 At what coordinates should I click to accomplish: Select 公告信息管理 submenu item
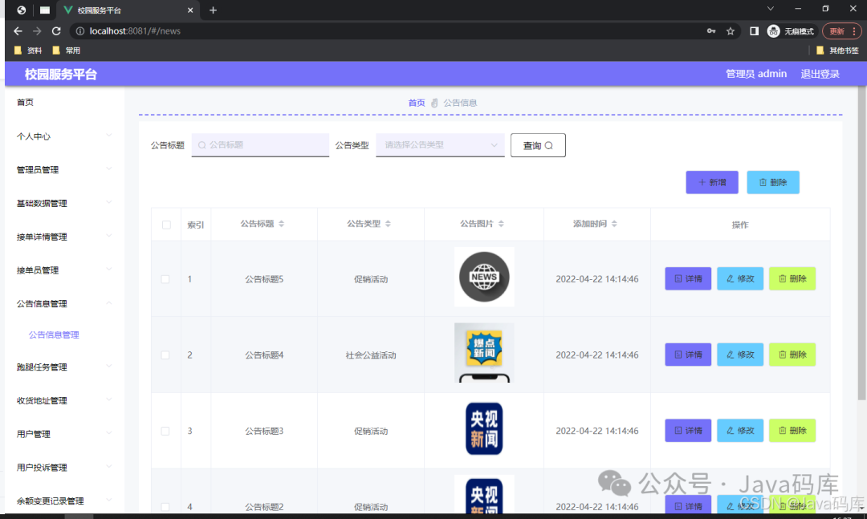pos(54,335)
